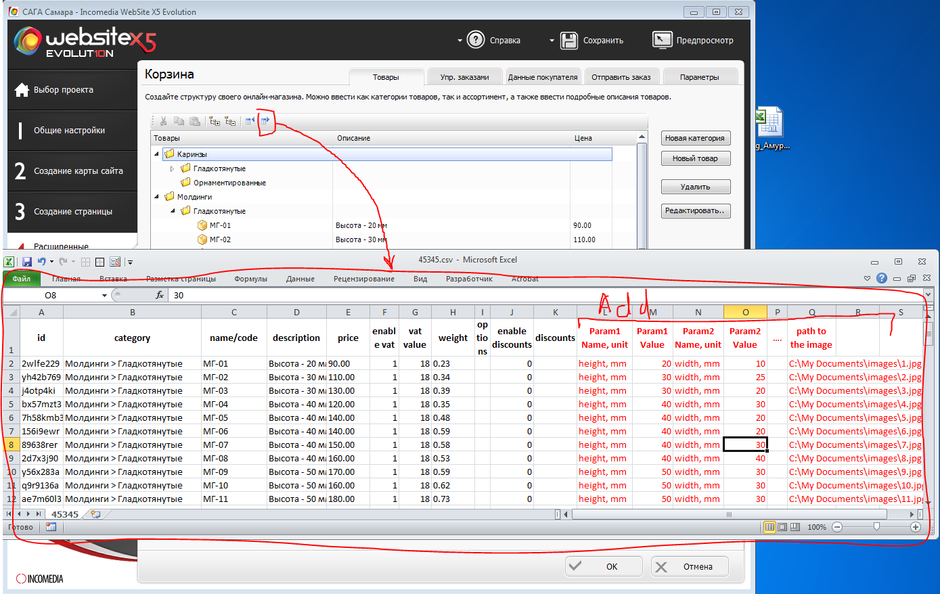Go to Выбор проекта step

[x=72, y=89]
